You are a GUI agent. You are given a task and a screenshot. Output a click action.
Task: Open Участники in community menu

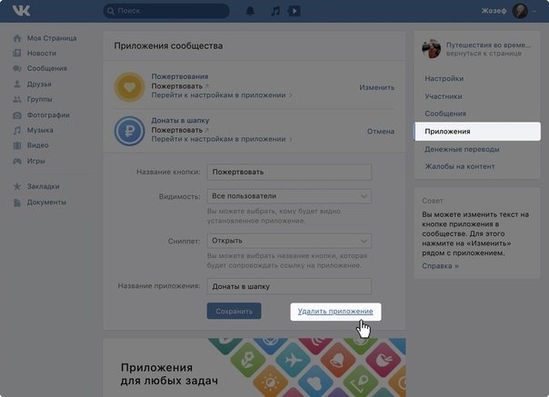[x=444, y=96]
